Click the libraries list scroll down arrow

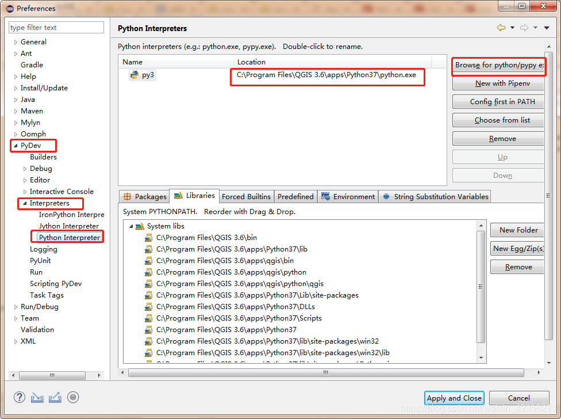coord(481,358)
